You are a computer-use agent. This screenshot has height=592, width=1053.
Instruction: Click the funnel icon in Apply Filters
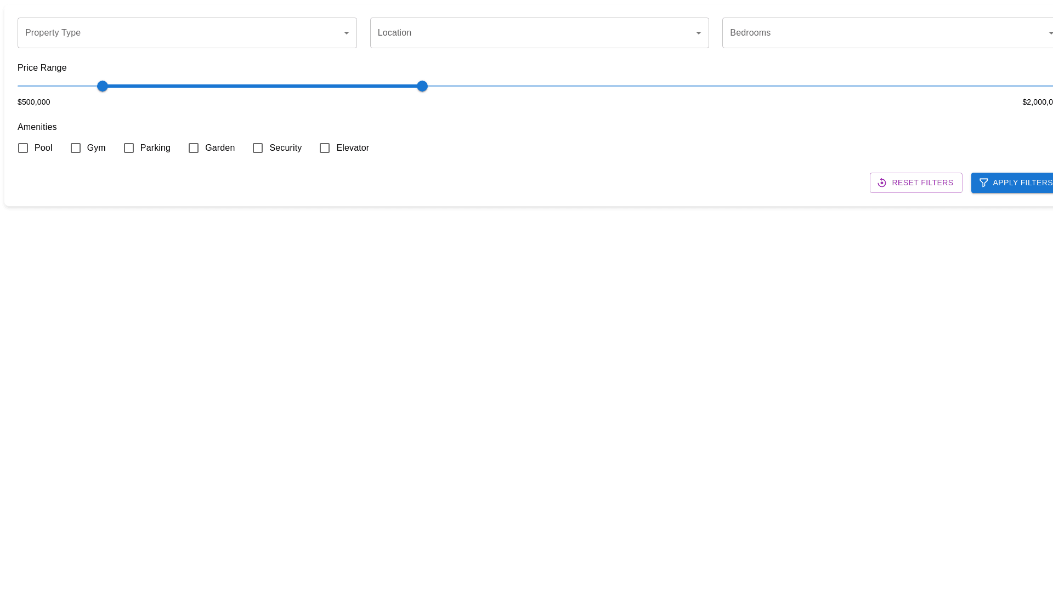click(x=983, y=183)
